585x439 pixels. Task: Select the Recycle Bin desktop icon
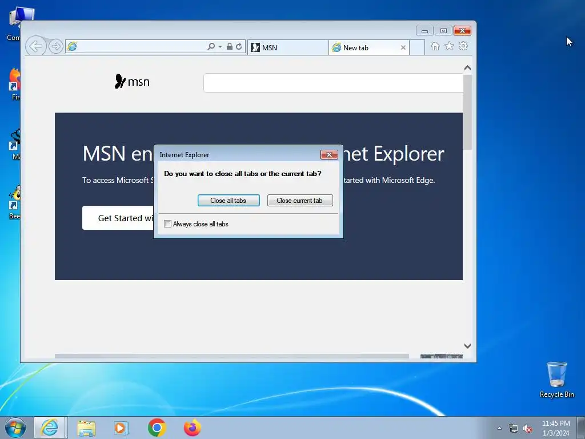556,380
